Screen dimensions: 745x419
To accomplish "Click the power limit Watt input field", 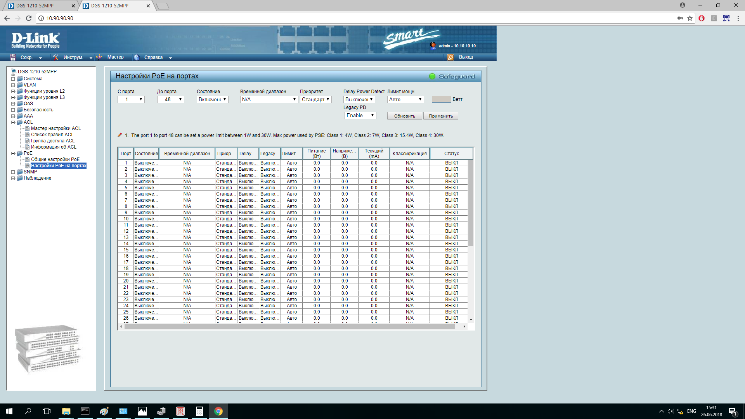I will tap(441, 99).
